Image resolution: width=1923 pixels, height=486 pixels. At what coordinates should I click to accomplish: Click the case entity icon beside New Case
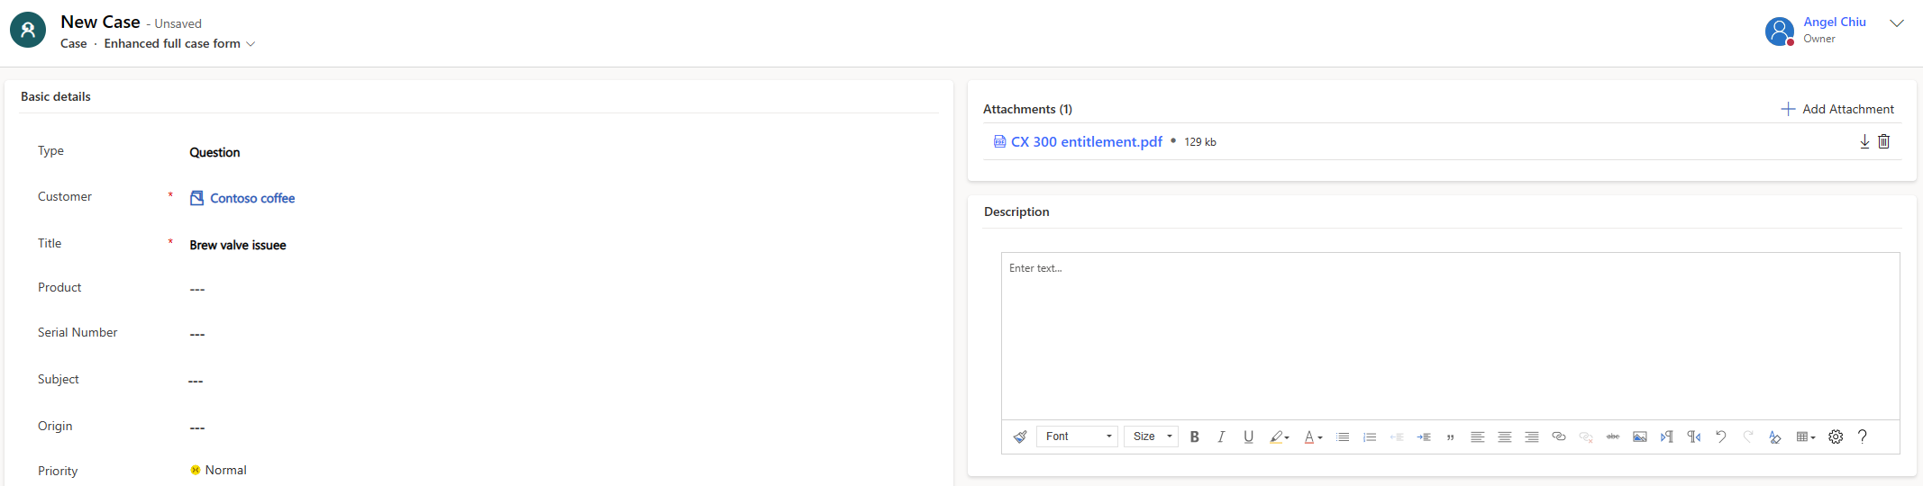point(28,30)
